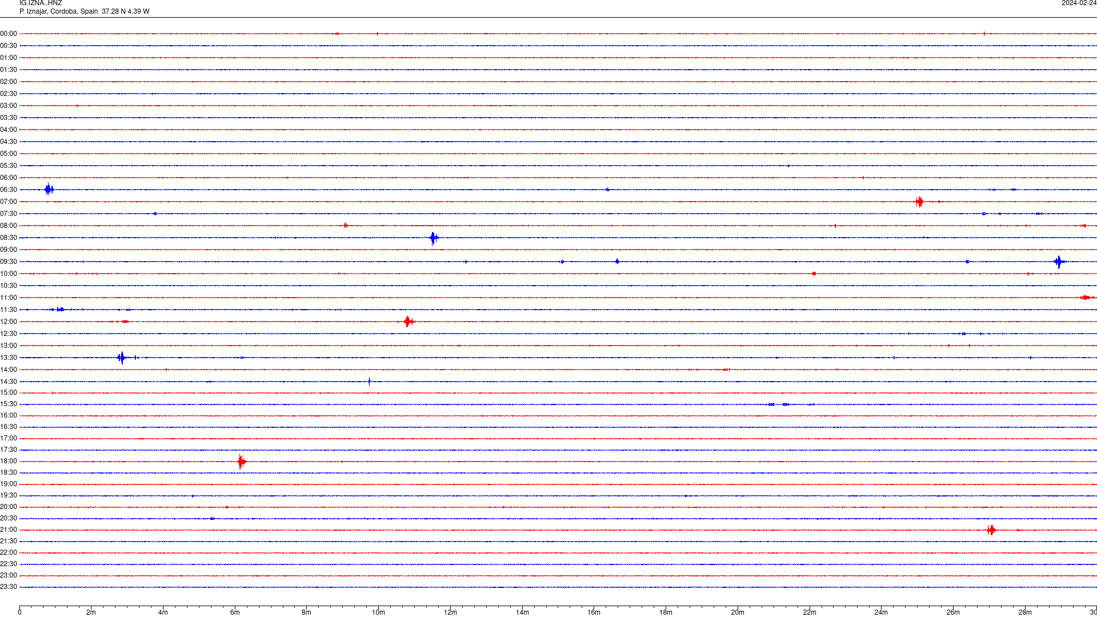Click the blue burst on the 13:30 trace near 3m
Screen dimensions: 1097x617
[x=122, y=358]
